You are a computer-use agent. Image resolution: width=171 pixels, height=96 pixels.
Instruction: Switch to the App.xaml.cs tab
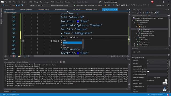(x=76, y=10)
